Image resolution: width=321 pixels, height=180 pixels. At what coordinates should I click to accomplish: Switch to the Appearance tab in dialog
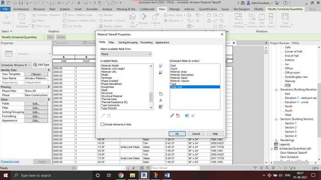[x=162, y=43]
